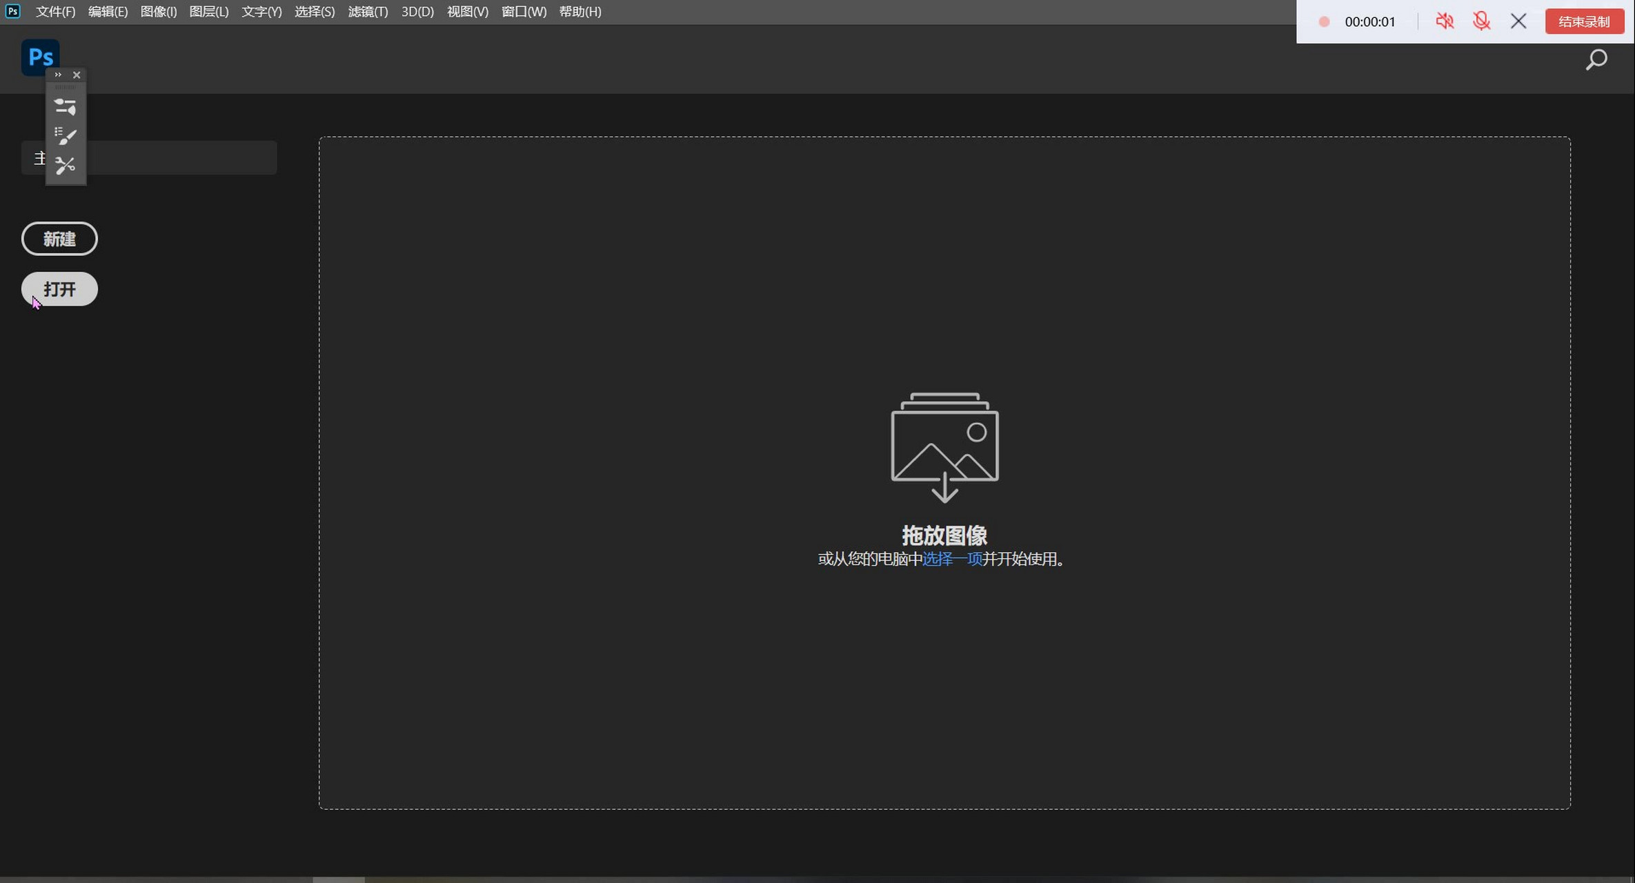The image size is (1635, 883).
Task: Toggle the recording speaker mute icon
Action: (1445, 21)
